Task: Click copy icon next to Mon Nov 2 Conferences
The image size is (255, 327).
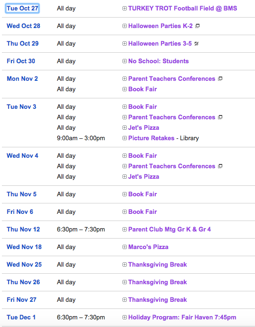Action: (x=220, y=78)
